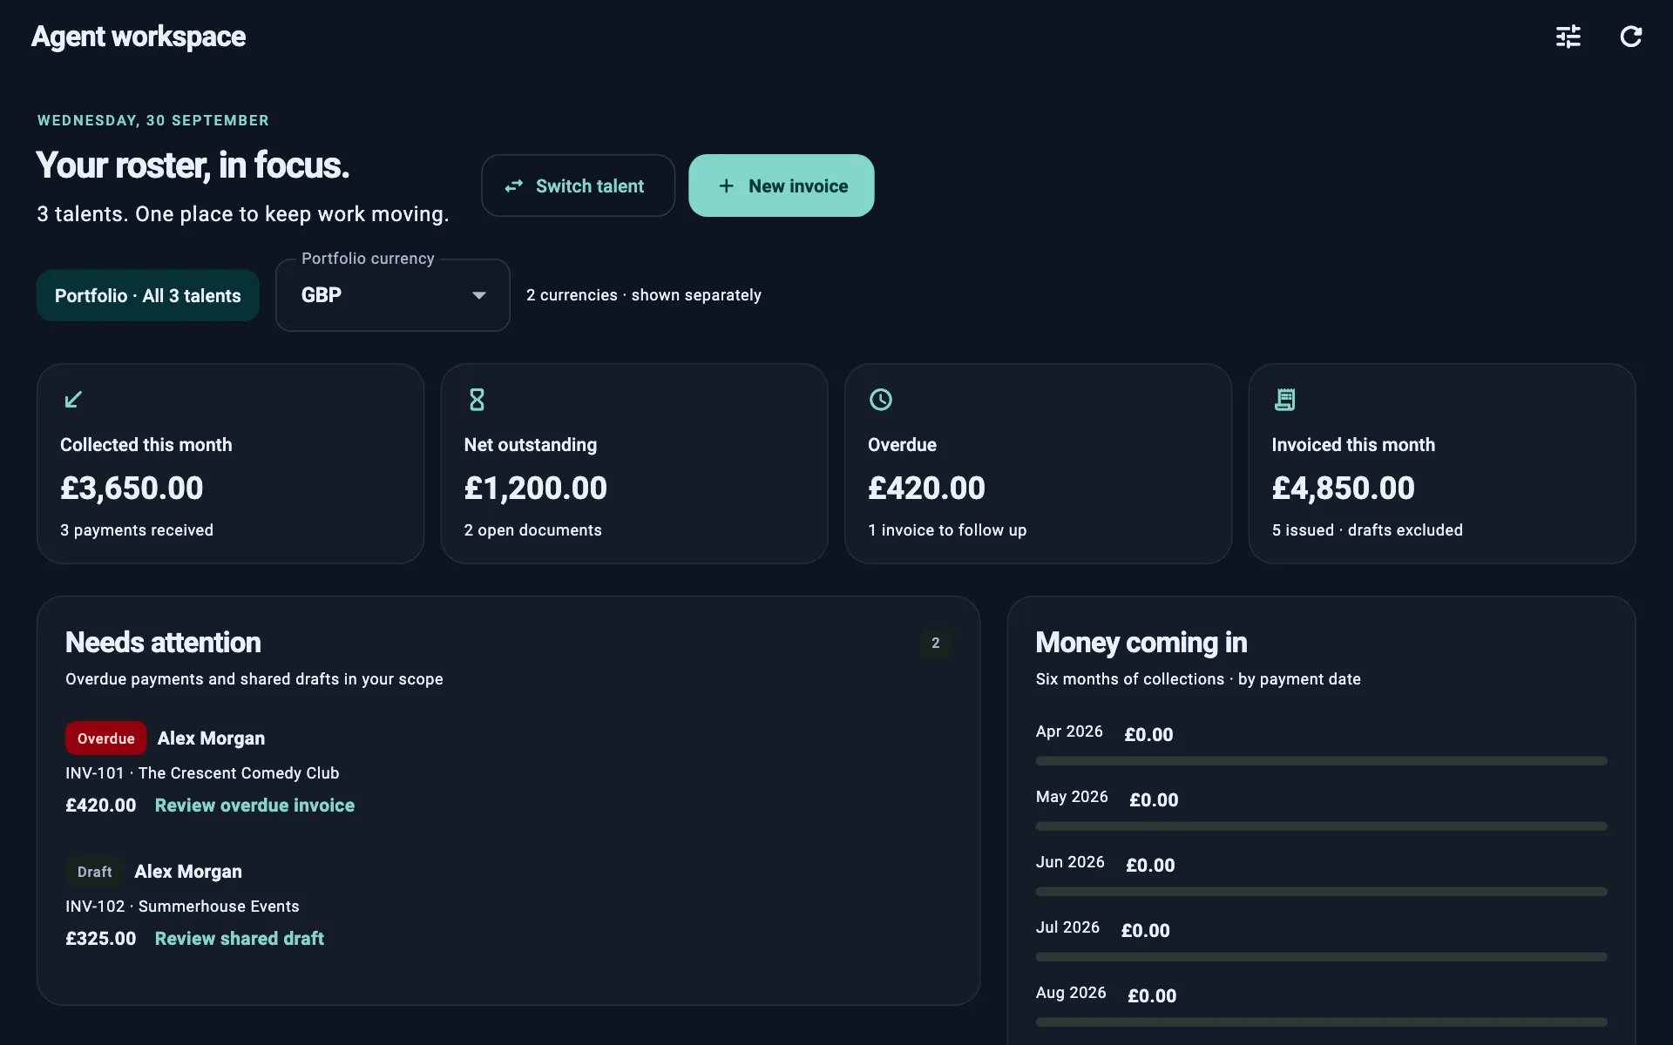This screenshot has width=1673, height=1045.
Task: Click the £325.00 draft amount
Action: [x=101, y=939]
